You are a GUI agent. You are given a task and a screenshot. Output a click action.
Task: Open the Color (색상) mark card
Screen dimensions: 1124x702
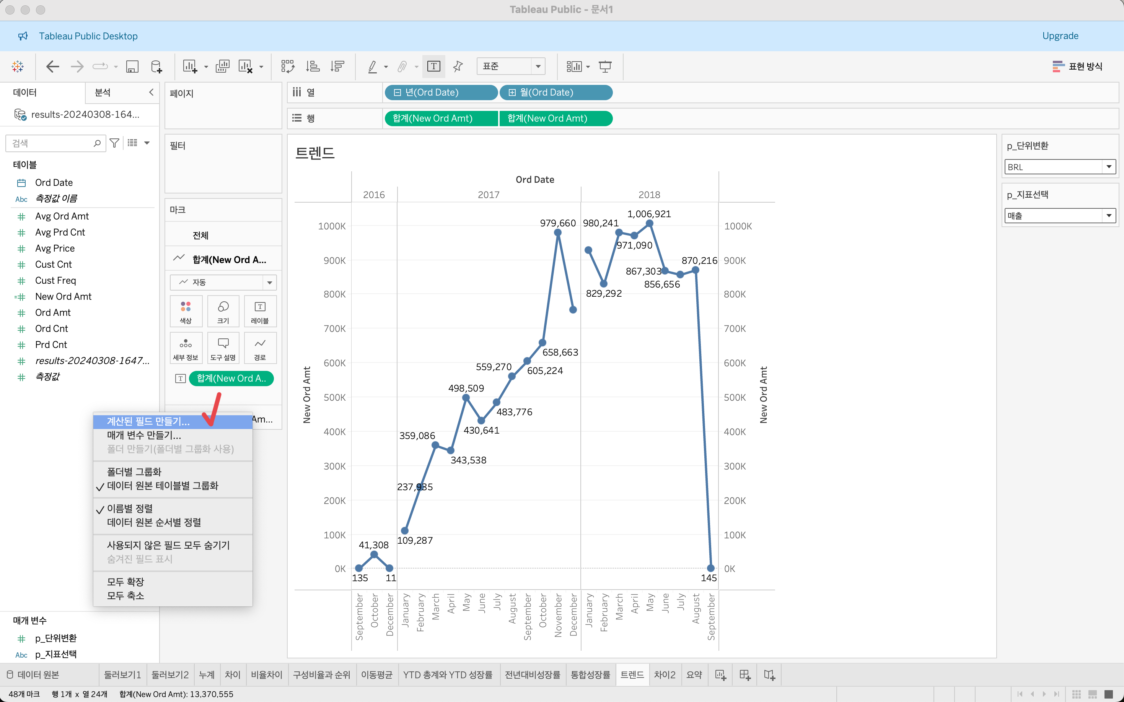point(186,311)
